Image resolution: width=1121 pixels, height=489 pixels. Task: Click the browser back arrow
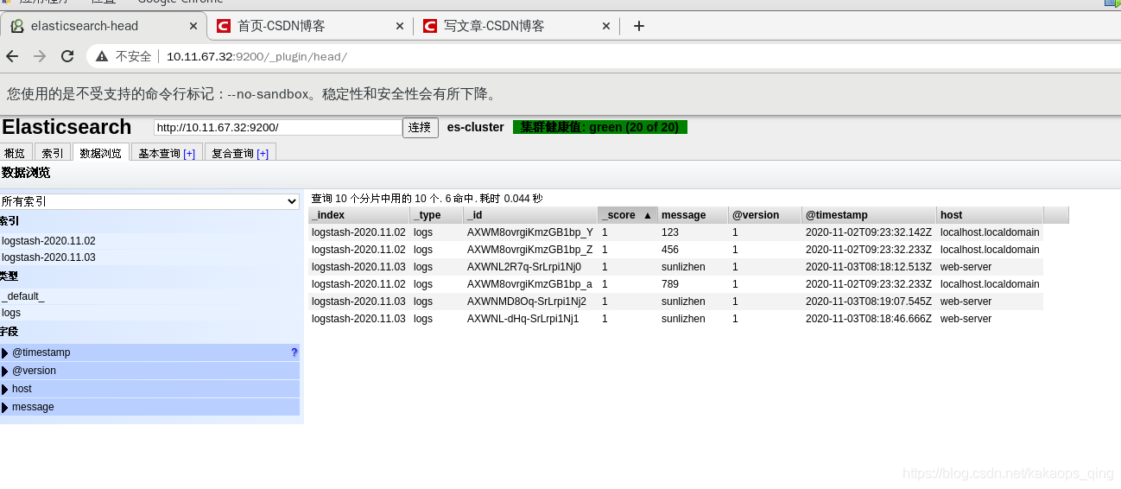[x=12, y=56]
